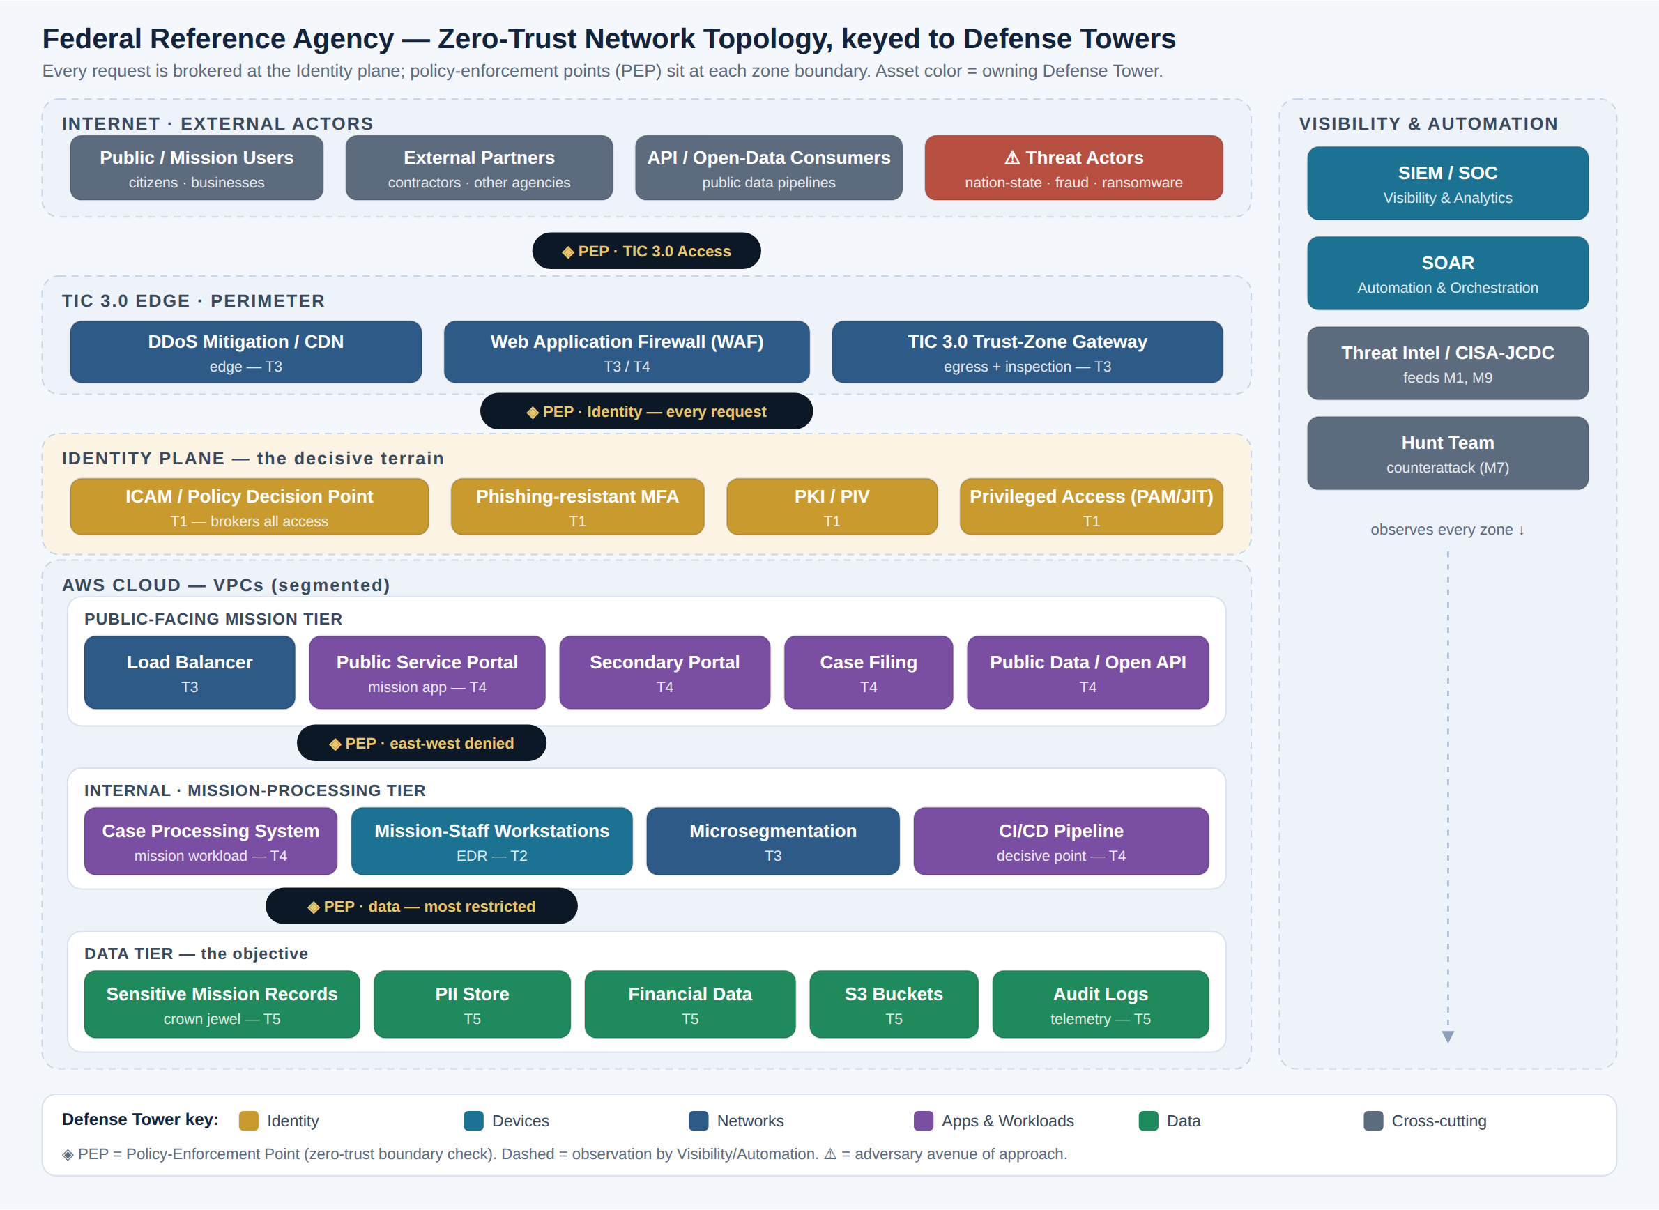
Task: Select the Microsegmentation T3 node
Action: (x=773, y=841)
